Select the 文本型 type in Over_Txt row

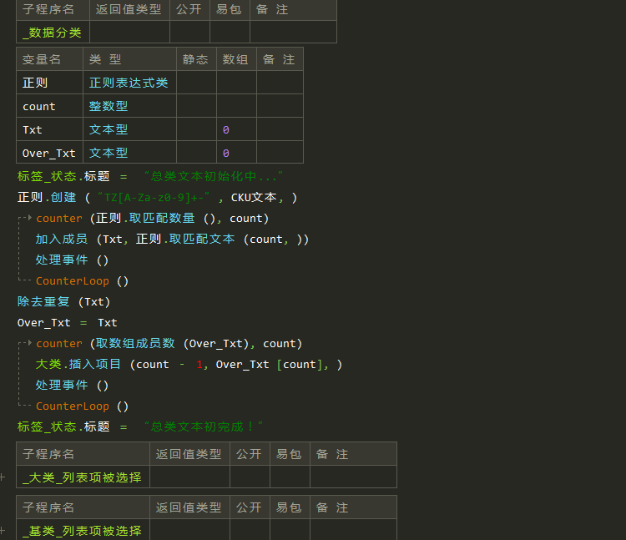(x=129, y=153)
